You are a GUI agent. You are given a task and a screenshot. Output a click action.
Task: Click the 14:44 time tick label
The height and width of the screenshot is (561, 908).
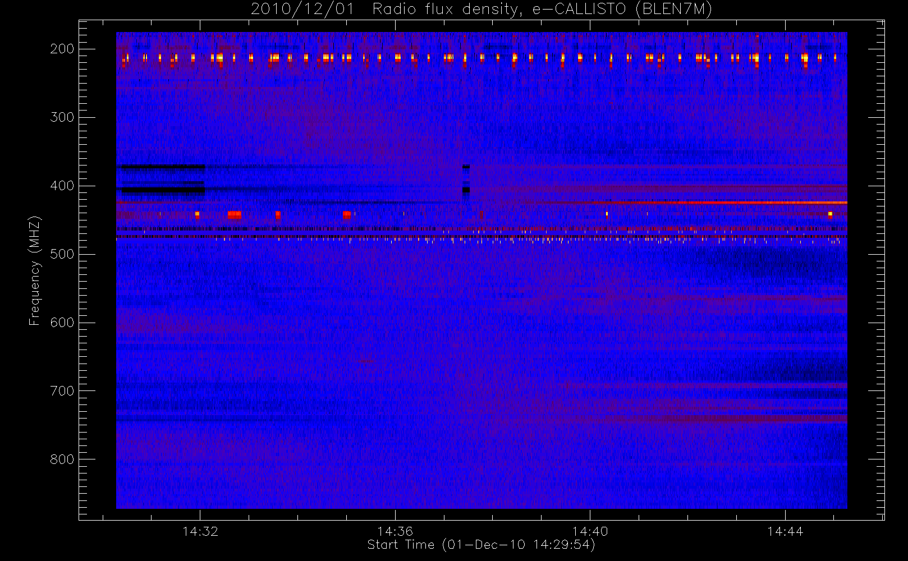(x=785, y=531)
